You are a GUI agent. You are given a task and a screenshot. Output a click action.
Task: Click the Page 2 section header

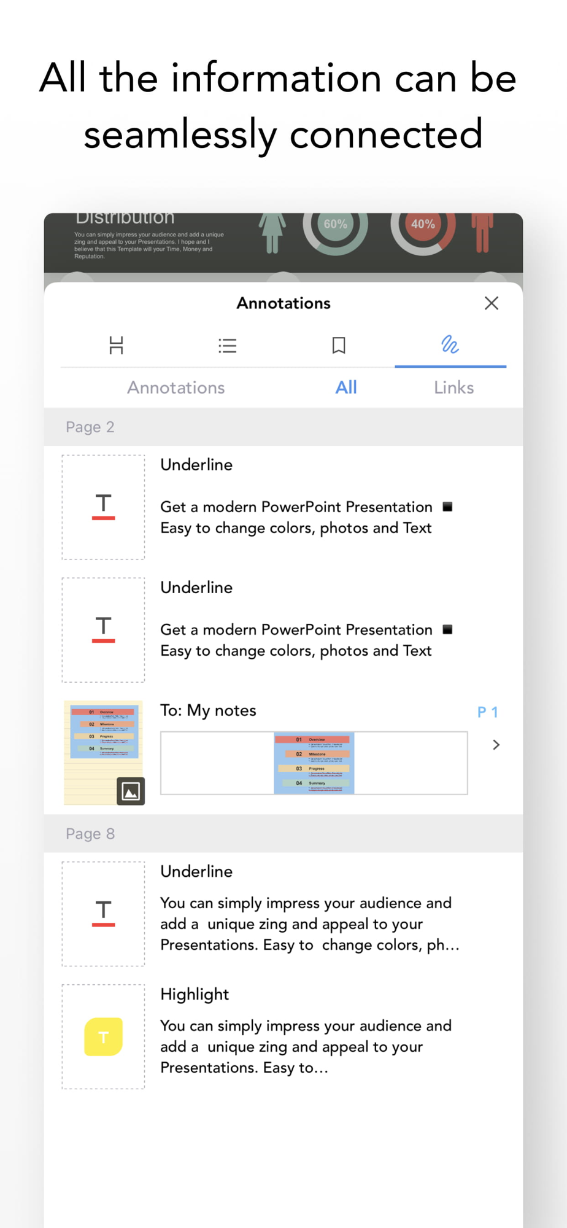(283, 427)
